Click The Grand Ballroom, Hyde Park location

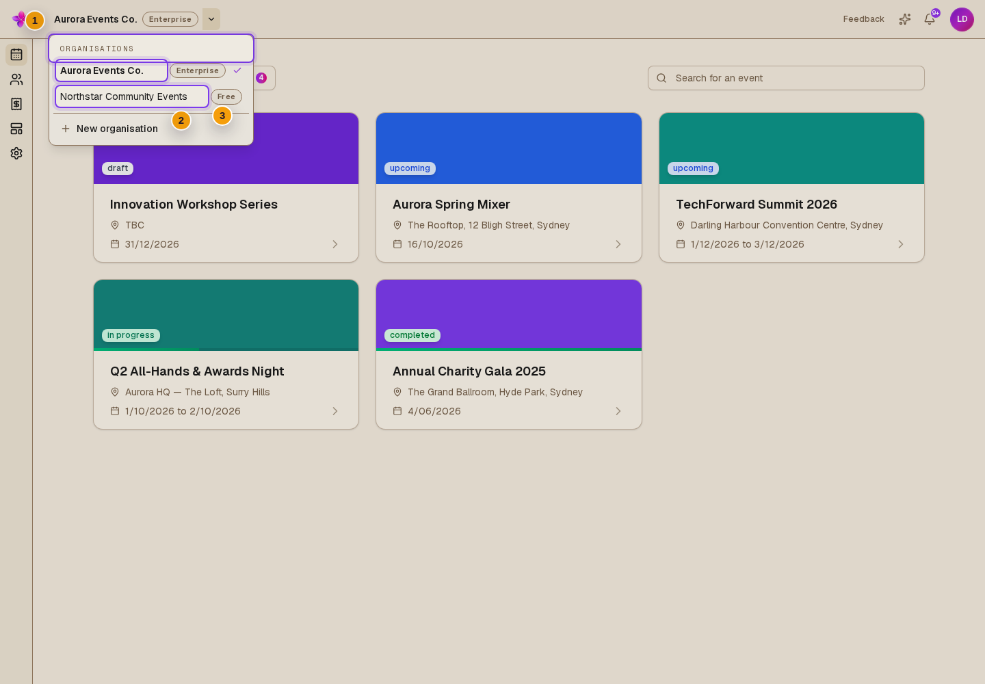pos(495,392)
